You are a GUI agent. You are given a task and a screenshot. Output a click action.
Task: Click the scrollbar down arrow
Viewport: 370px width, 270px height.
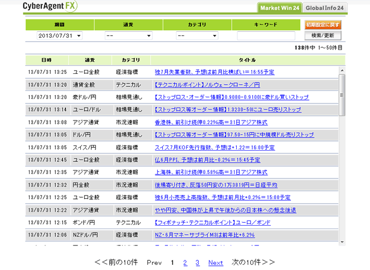342,242
